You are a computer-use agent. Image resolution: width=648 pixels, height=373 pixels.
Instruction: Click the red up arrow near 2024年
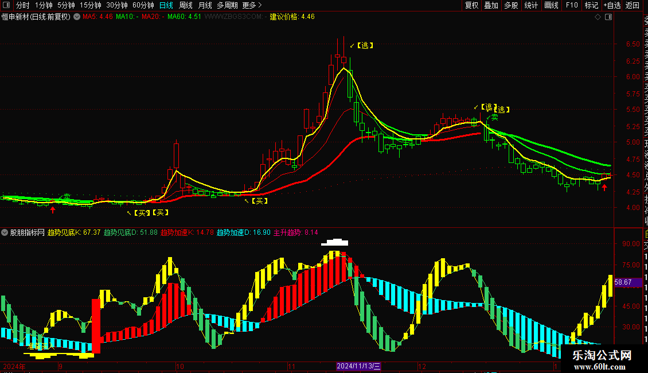pyautogui.click(x=53, y=209)
